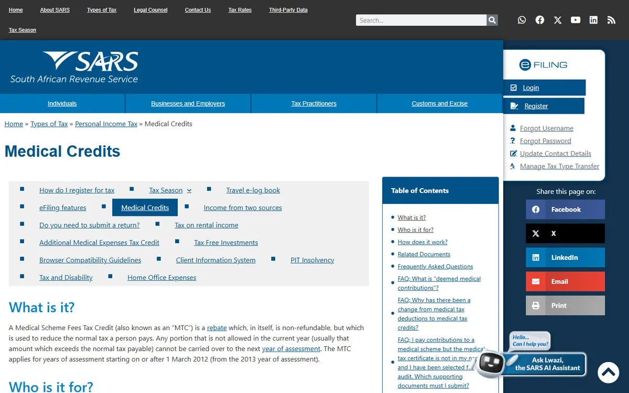Click in the Search input field
Viewport: 629px width, 393px height.
tap(421, 20)
